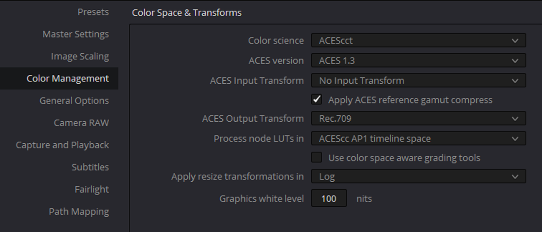Open Path Mapping settings

click(79, 212)
